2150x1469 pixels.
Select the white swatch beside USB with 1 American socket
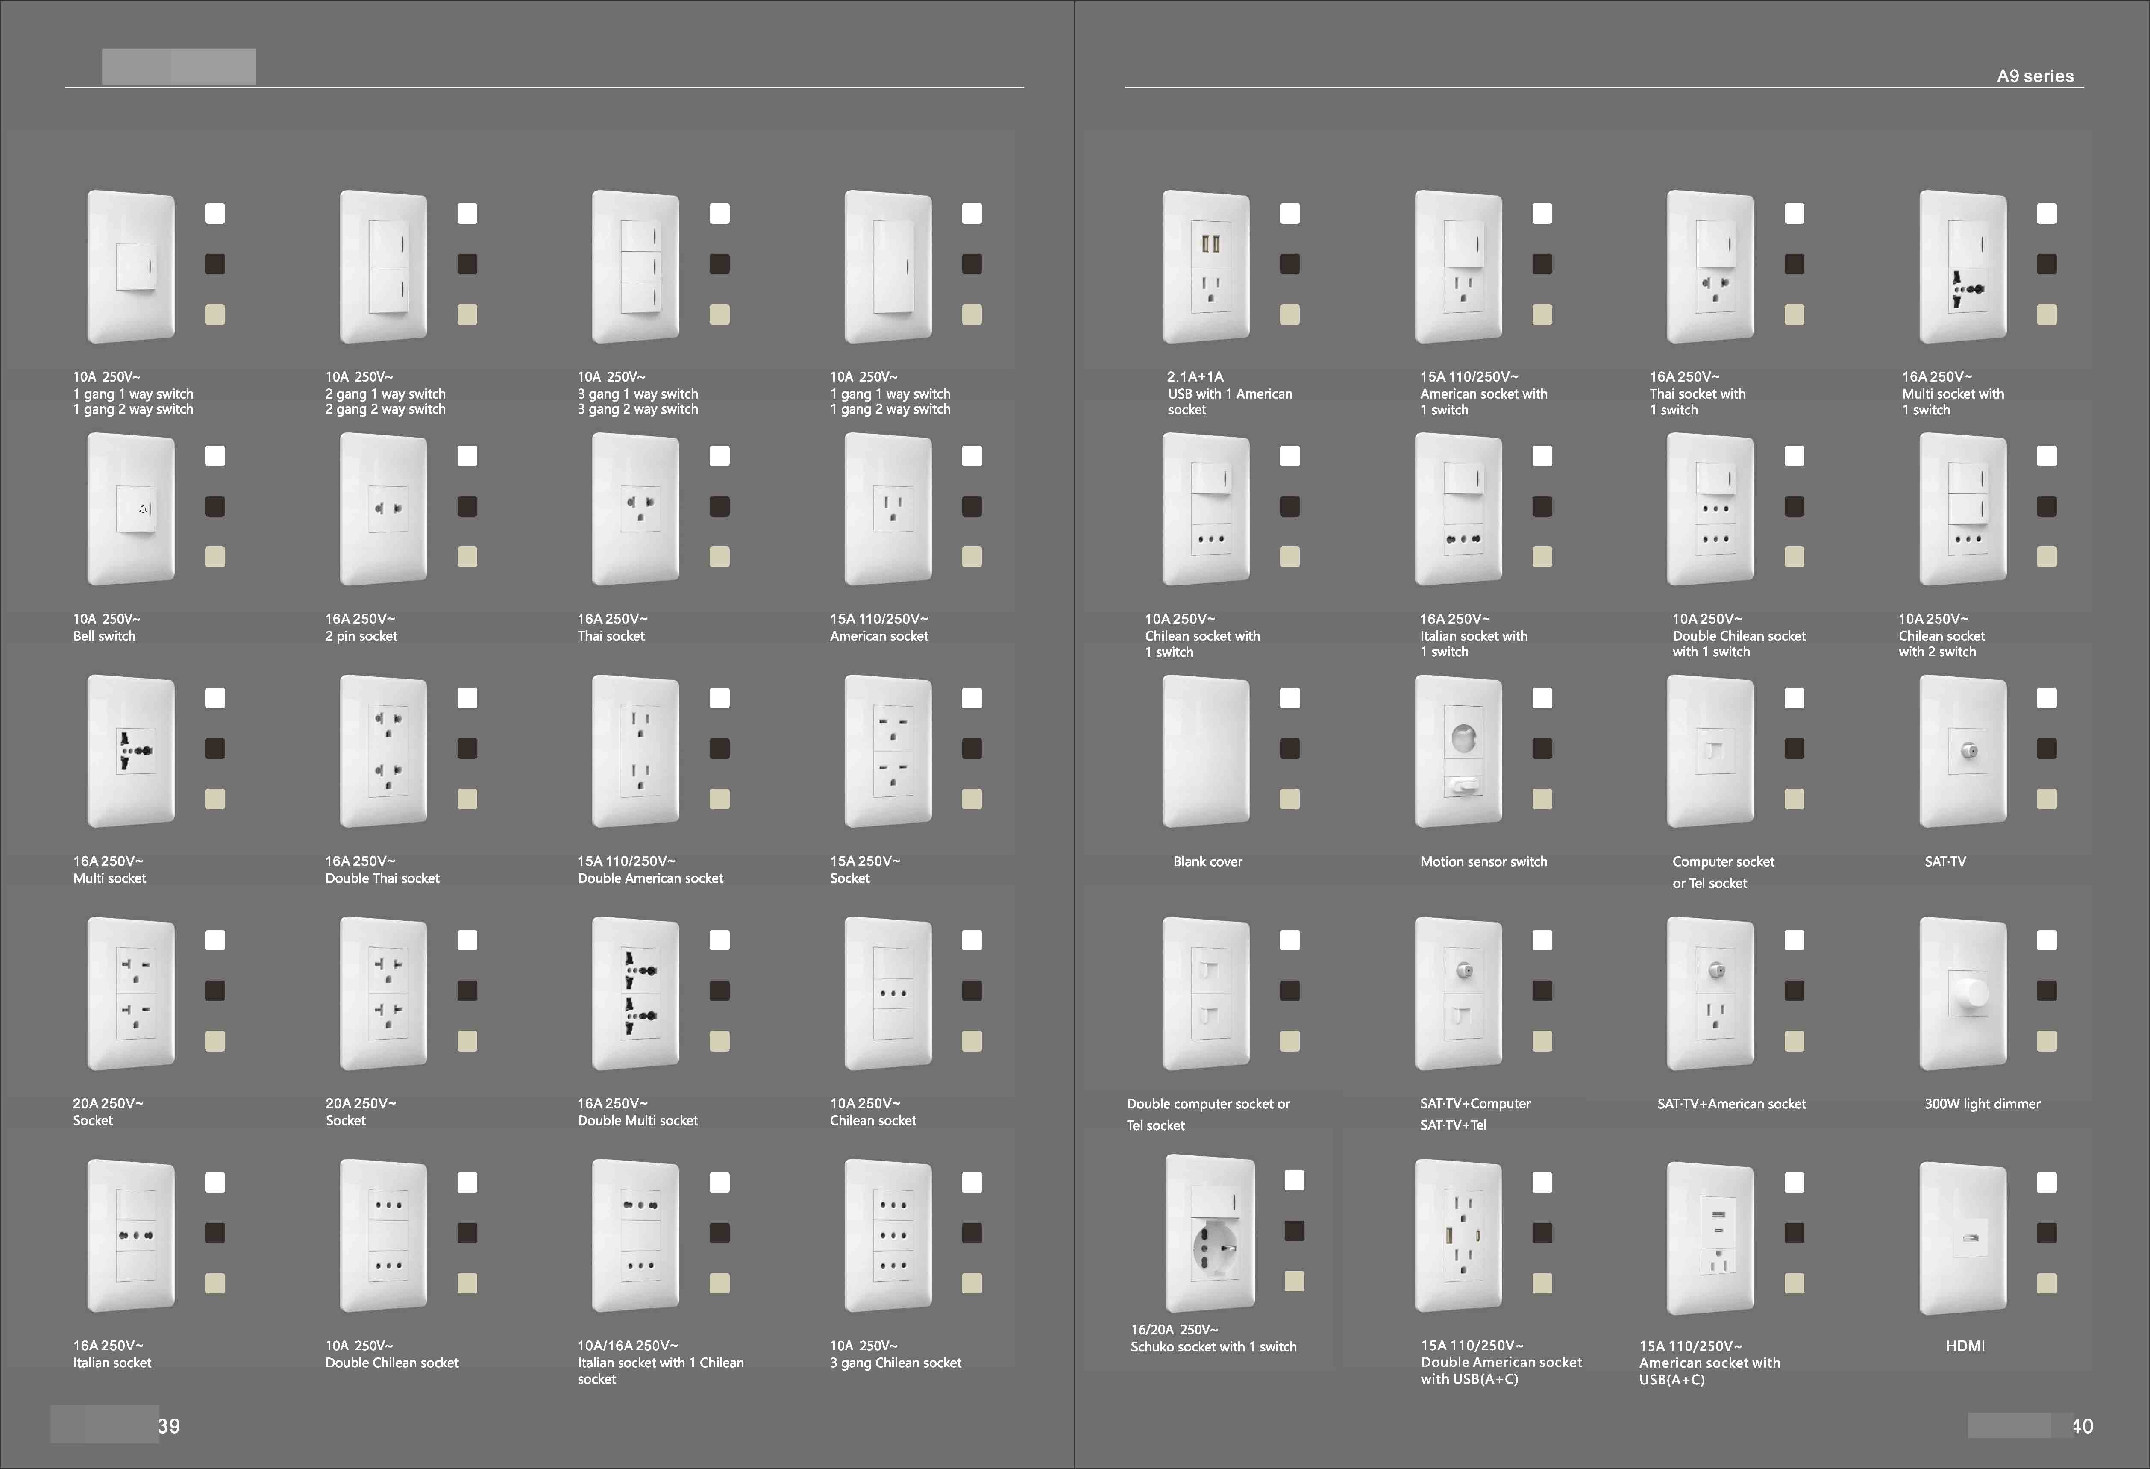point(1289,214)
